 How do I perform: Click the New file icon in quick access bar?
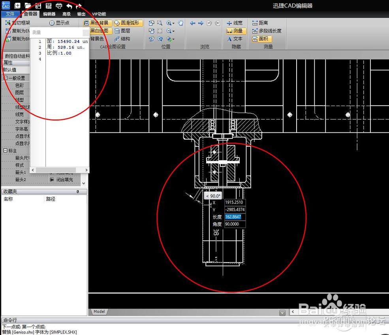(x=17, y=6)
